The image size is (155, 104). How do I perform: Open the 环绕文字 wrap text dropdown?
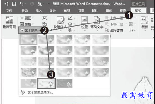(97, 24)
